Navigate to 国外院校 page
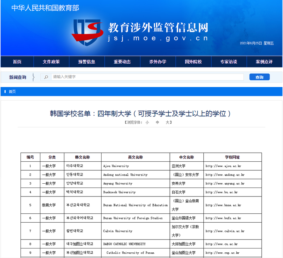This screenshot has height=258, width=283. point(193,62)
